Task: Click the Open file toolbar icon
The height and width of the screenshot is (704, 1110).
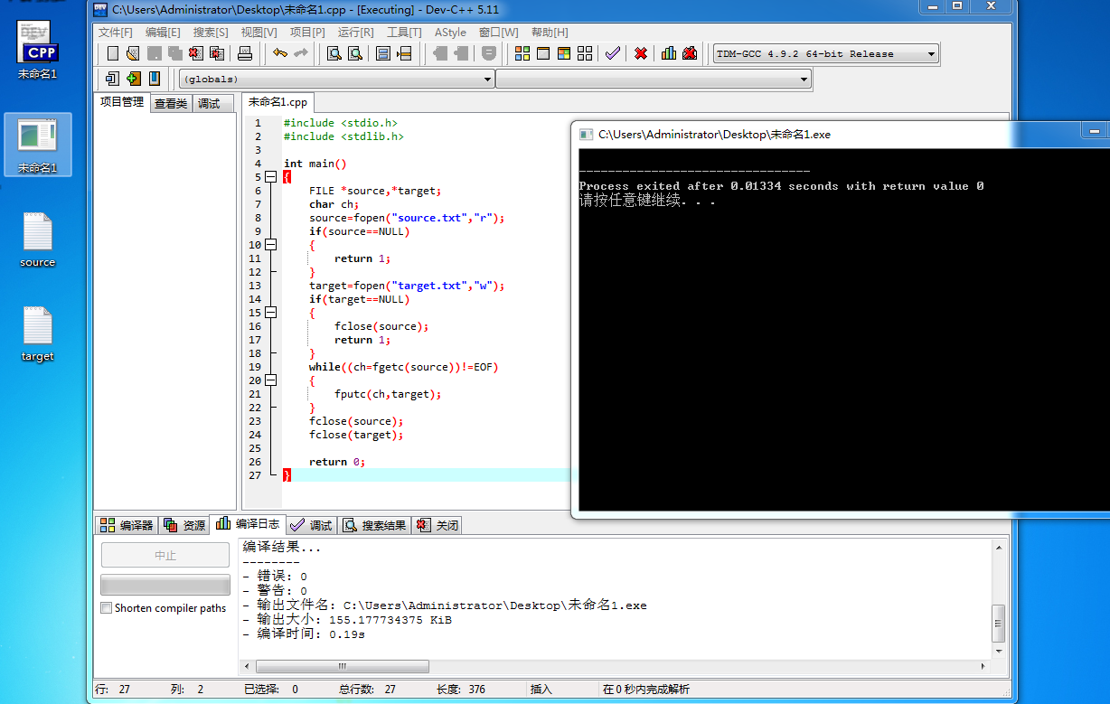Action: pyautogui.click(x=133, y=53)
